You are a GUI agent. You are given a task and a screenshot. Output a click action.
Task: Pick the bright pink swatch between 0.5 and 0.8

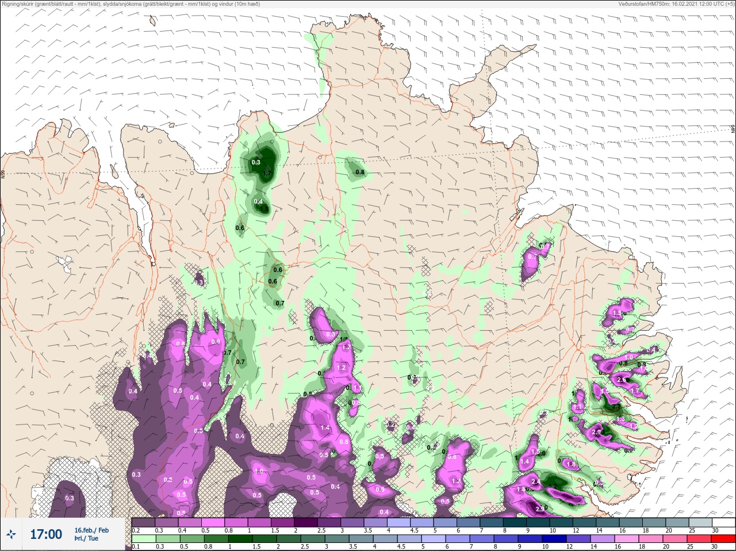tap(213, 522)
